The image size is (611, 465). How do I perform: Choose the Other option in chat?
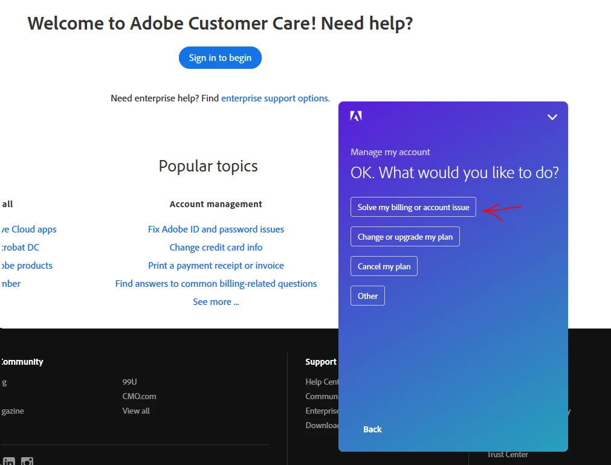(367, 295)
